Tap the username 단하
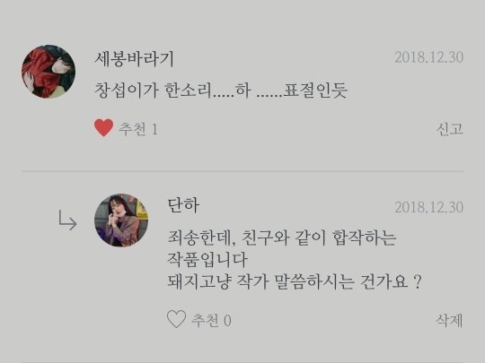 [x=183, y=205]
